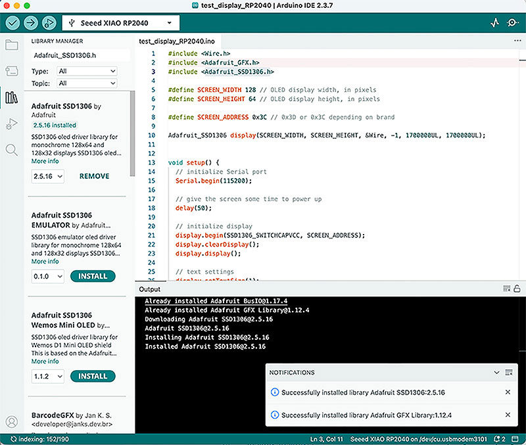Clear all notifications icon
The height and width of the screenshot is (445, 526).
[508, 372]
